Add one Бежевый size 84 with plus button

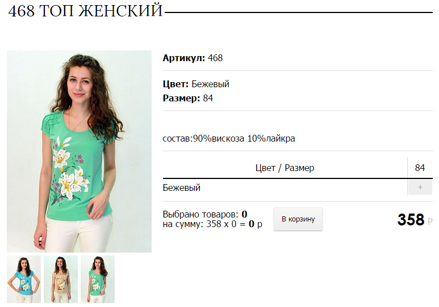(420, 187)
